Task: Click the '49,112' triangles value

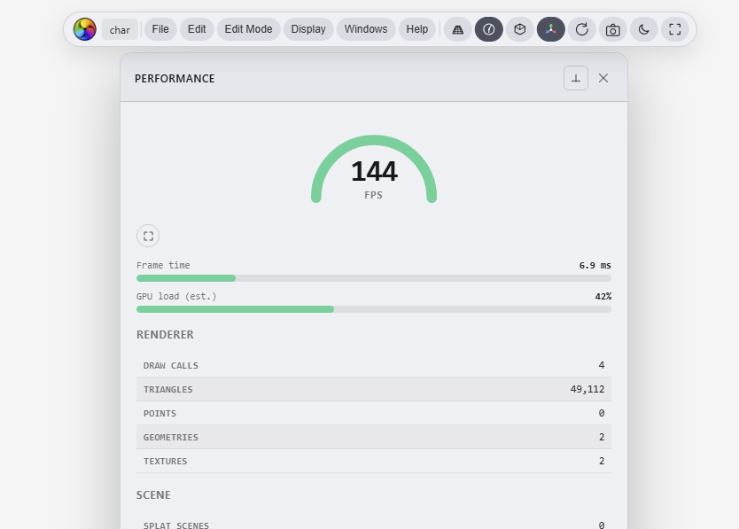Action: [x=587, y=390]
